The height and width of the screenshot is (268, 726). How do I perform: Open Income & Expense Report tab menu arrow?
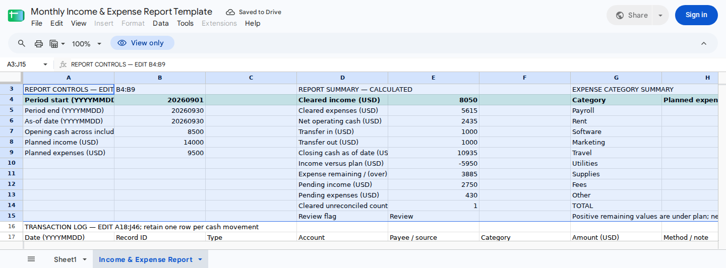[200, 259]
